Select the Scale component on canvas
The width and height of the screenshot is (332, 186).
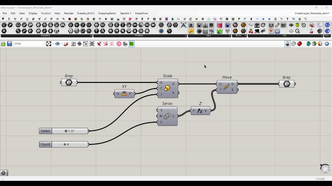[168, 88]
